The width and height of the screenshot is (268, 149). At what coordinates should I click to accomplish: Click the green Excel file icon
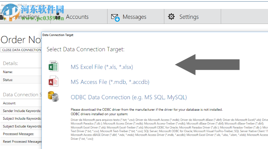click(x=53, y=66)
